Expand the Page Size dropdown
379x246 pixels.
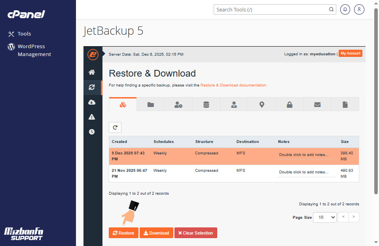[x=324, y=217]
